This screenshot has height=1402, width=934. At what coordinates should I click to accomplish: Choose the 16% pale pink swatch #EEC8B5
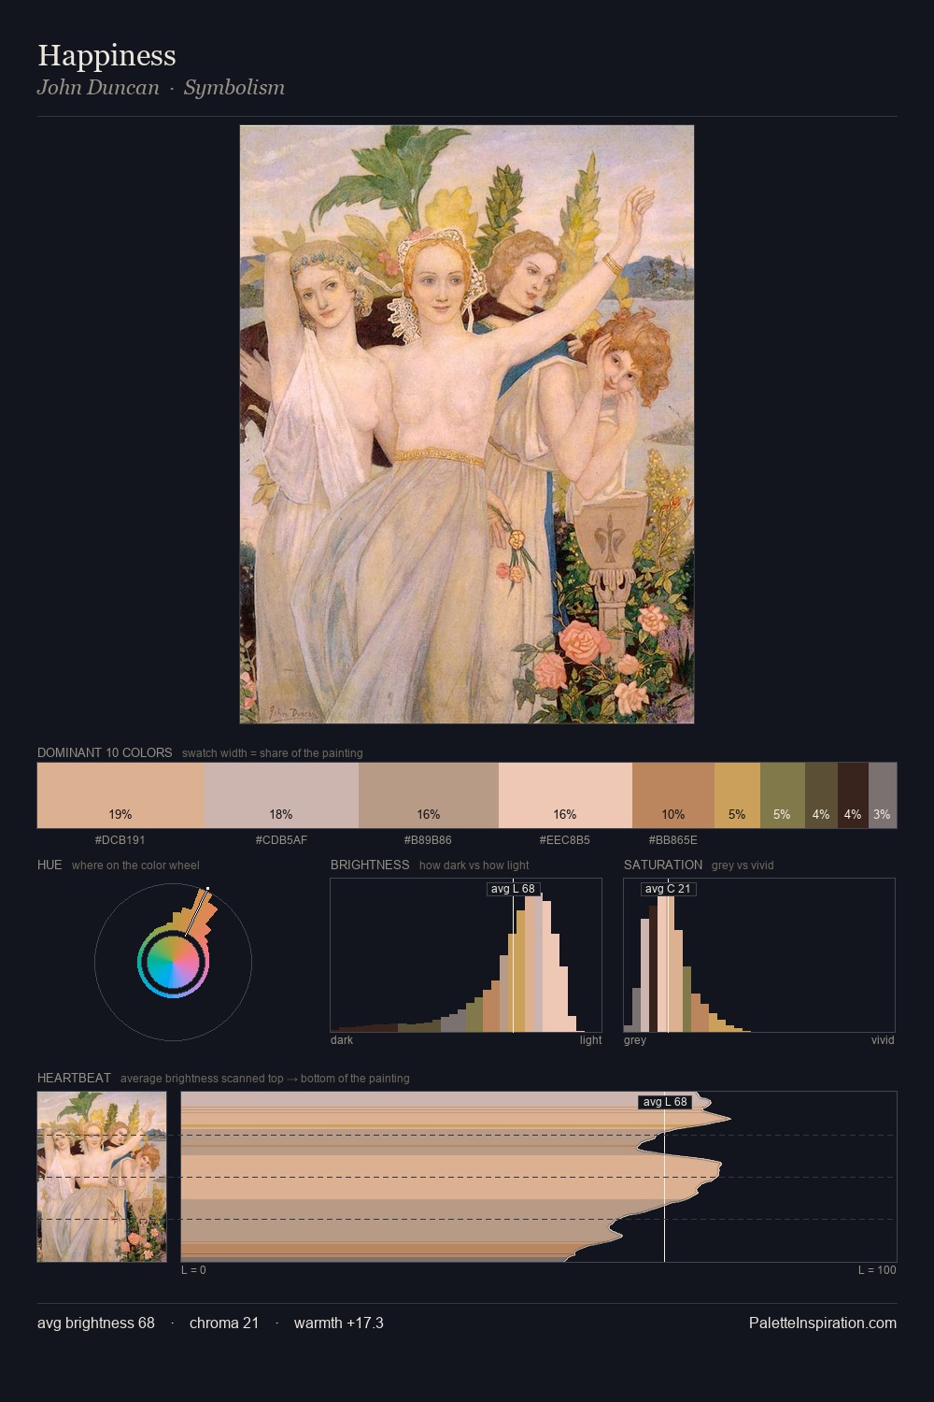565,795
